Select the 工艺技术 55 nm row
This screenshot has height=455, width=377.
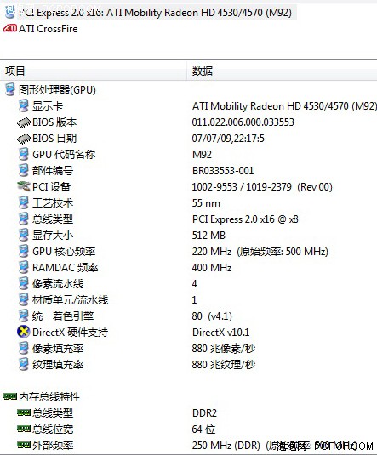189,202
